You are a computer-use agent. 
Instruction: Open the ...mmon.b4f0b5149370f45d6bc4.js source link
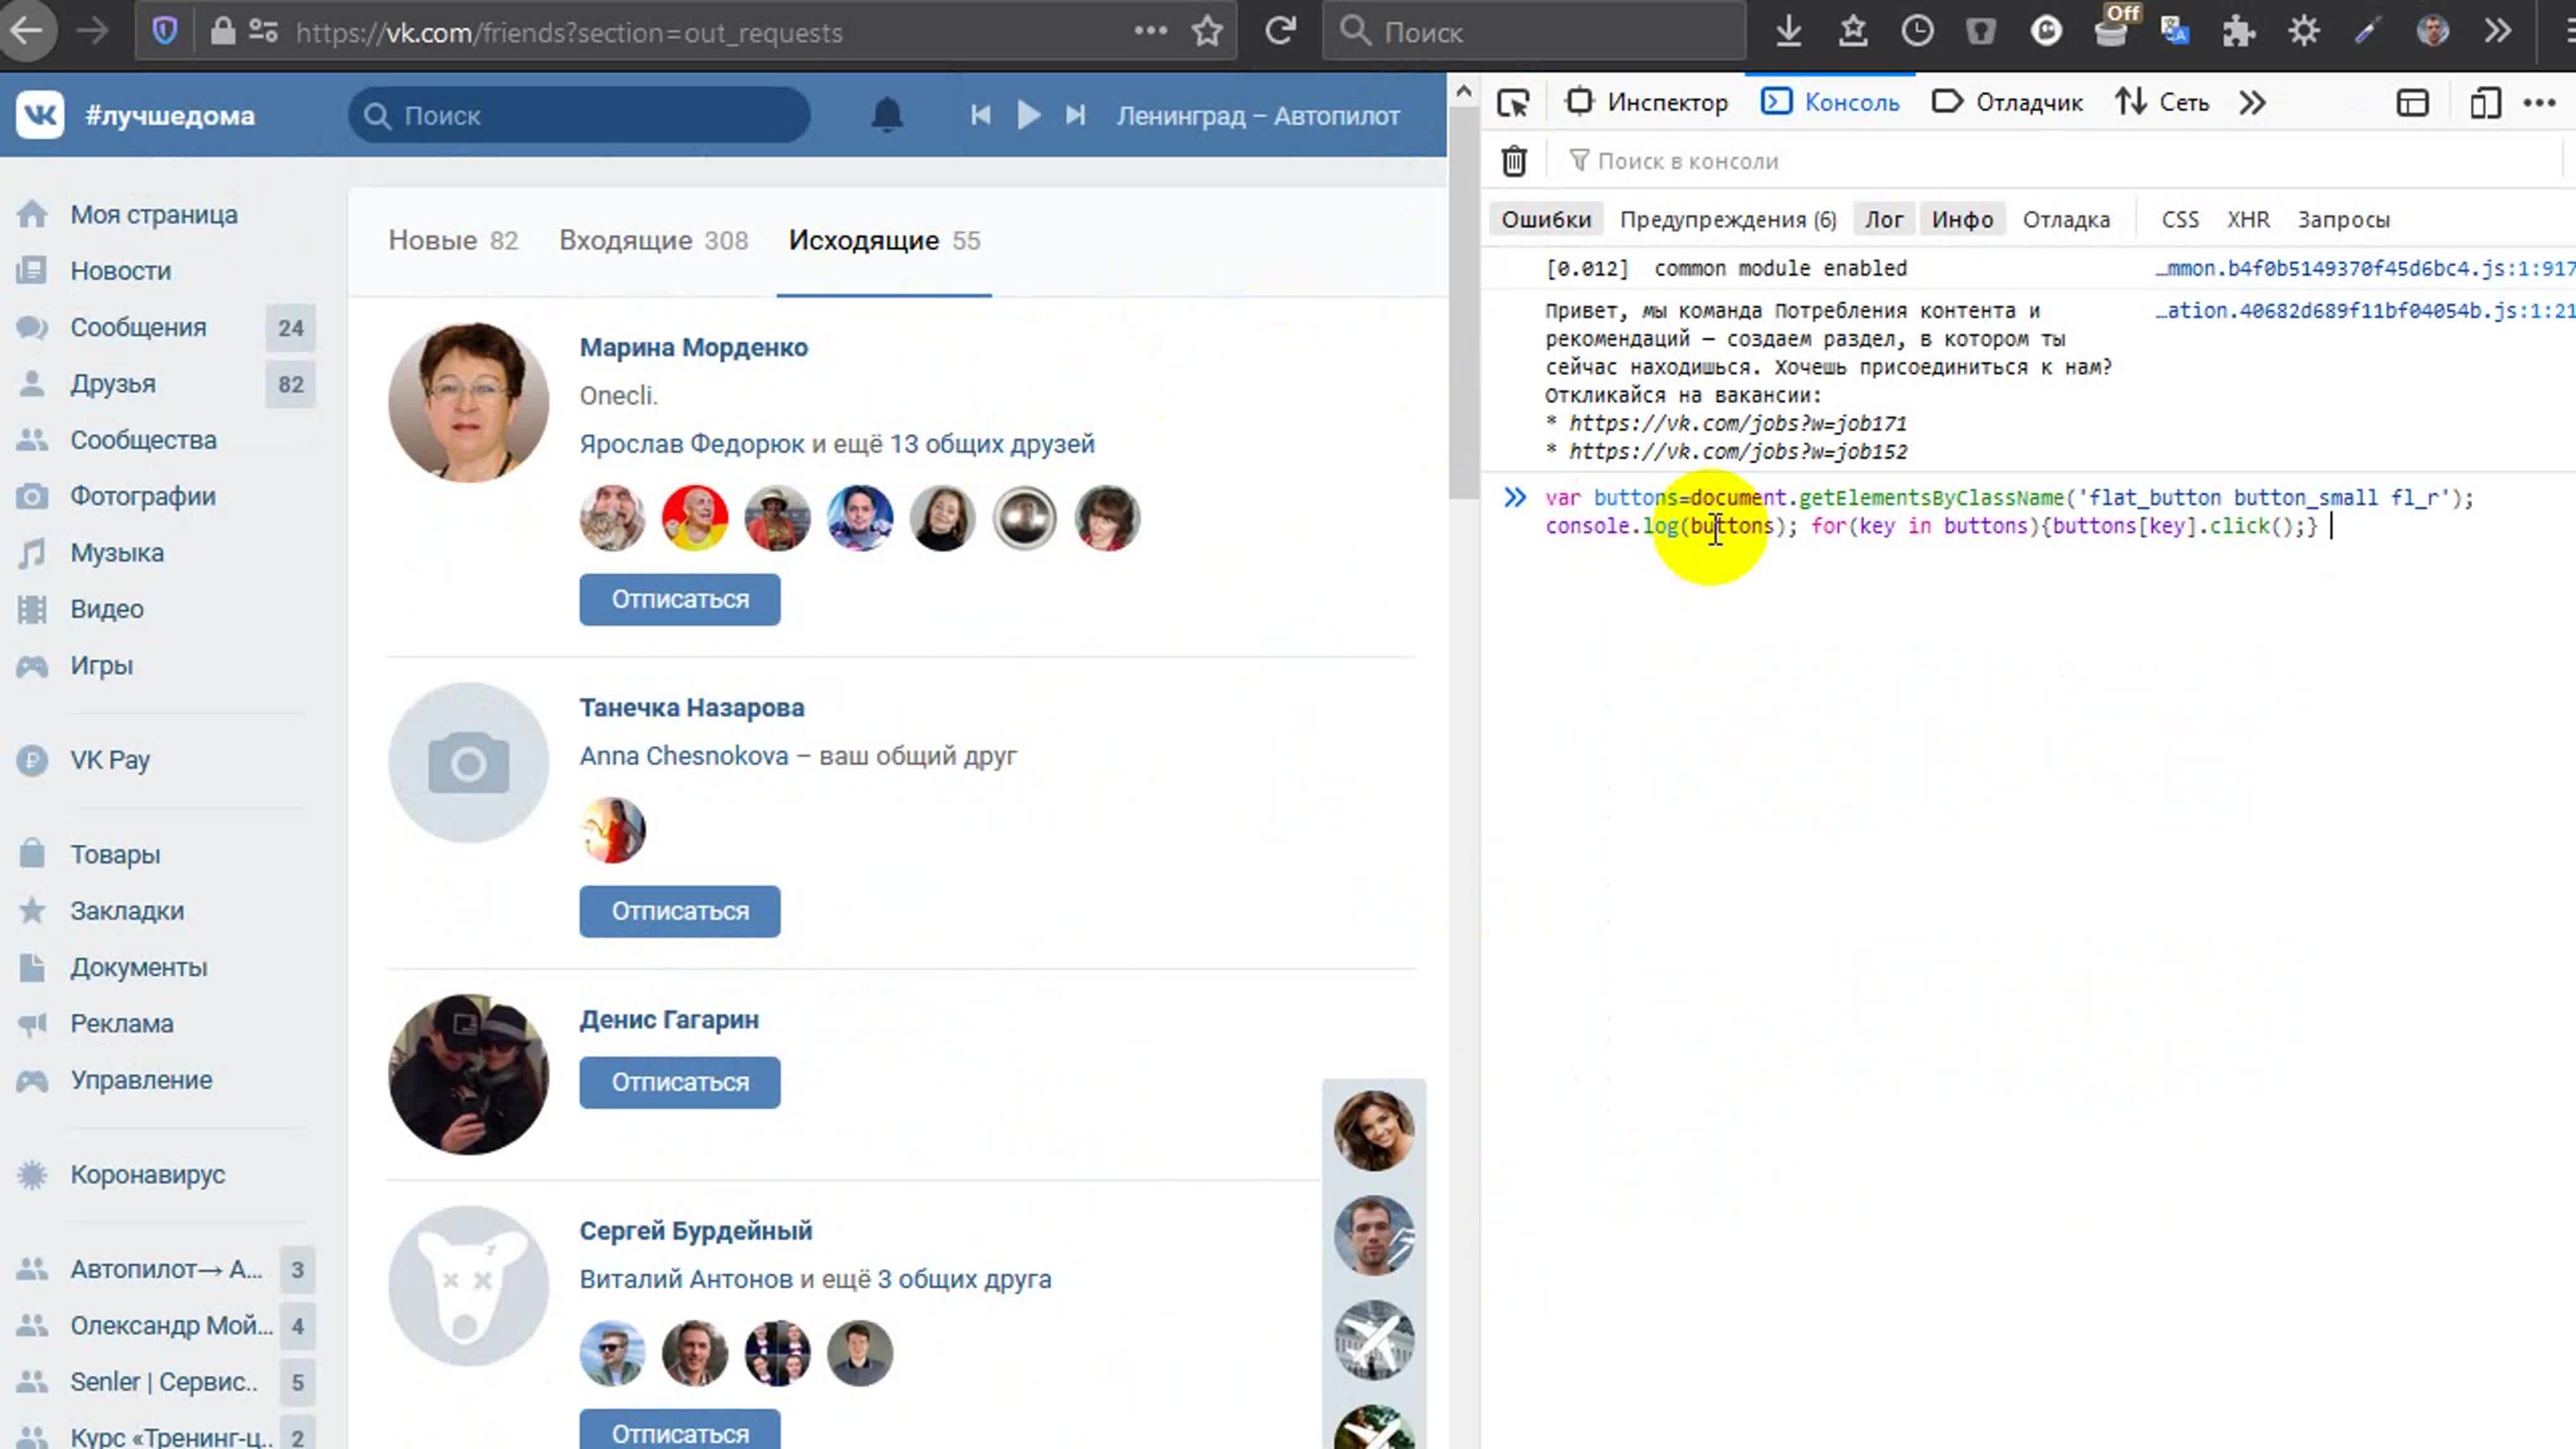click(2364, 268)
